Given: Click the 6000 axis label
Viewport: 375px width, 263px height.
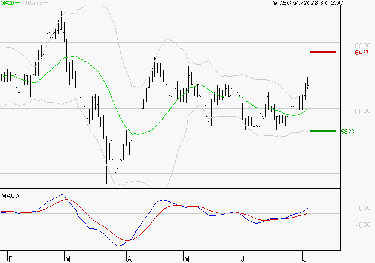Looking at the screenshot, I should (x=362, y=111).
